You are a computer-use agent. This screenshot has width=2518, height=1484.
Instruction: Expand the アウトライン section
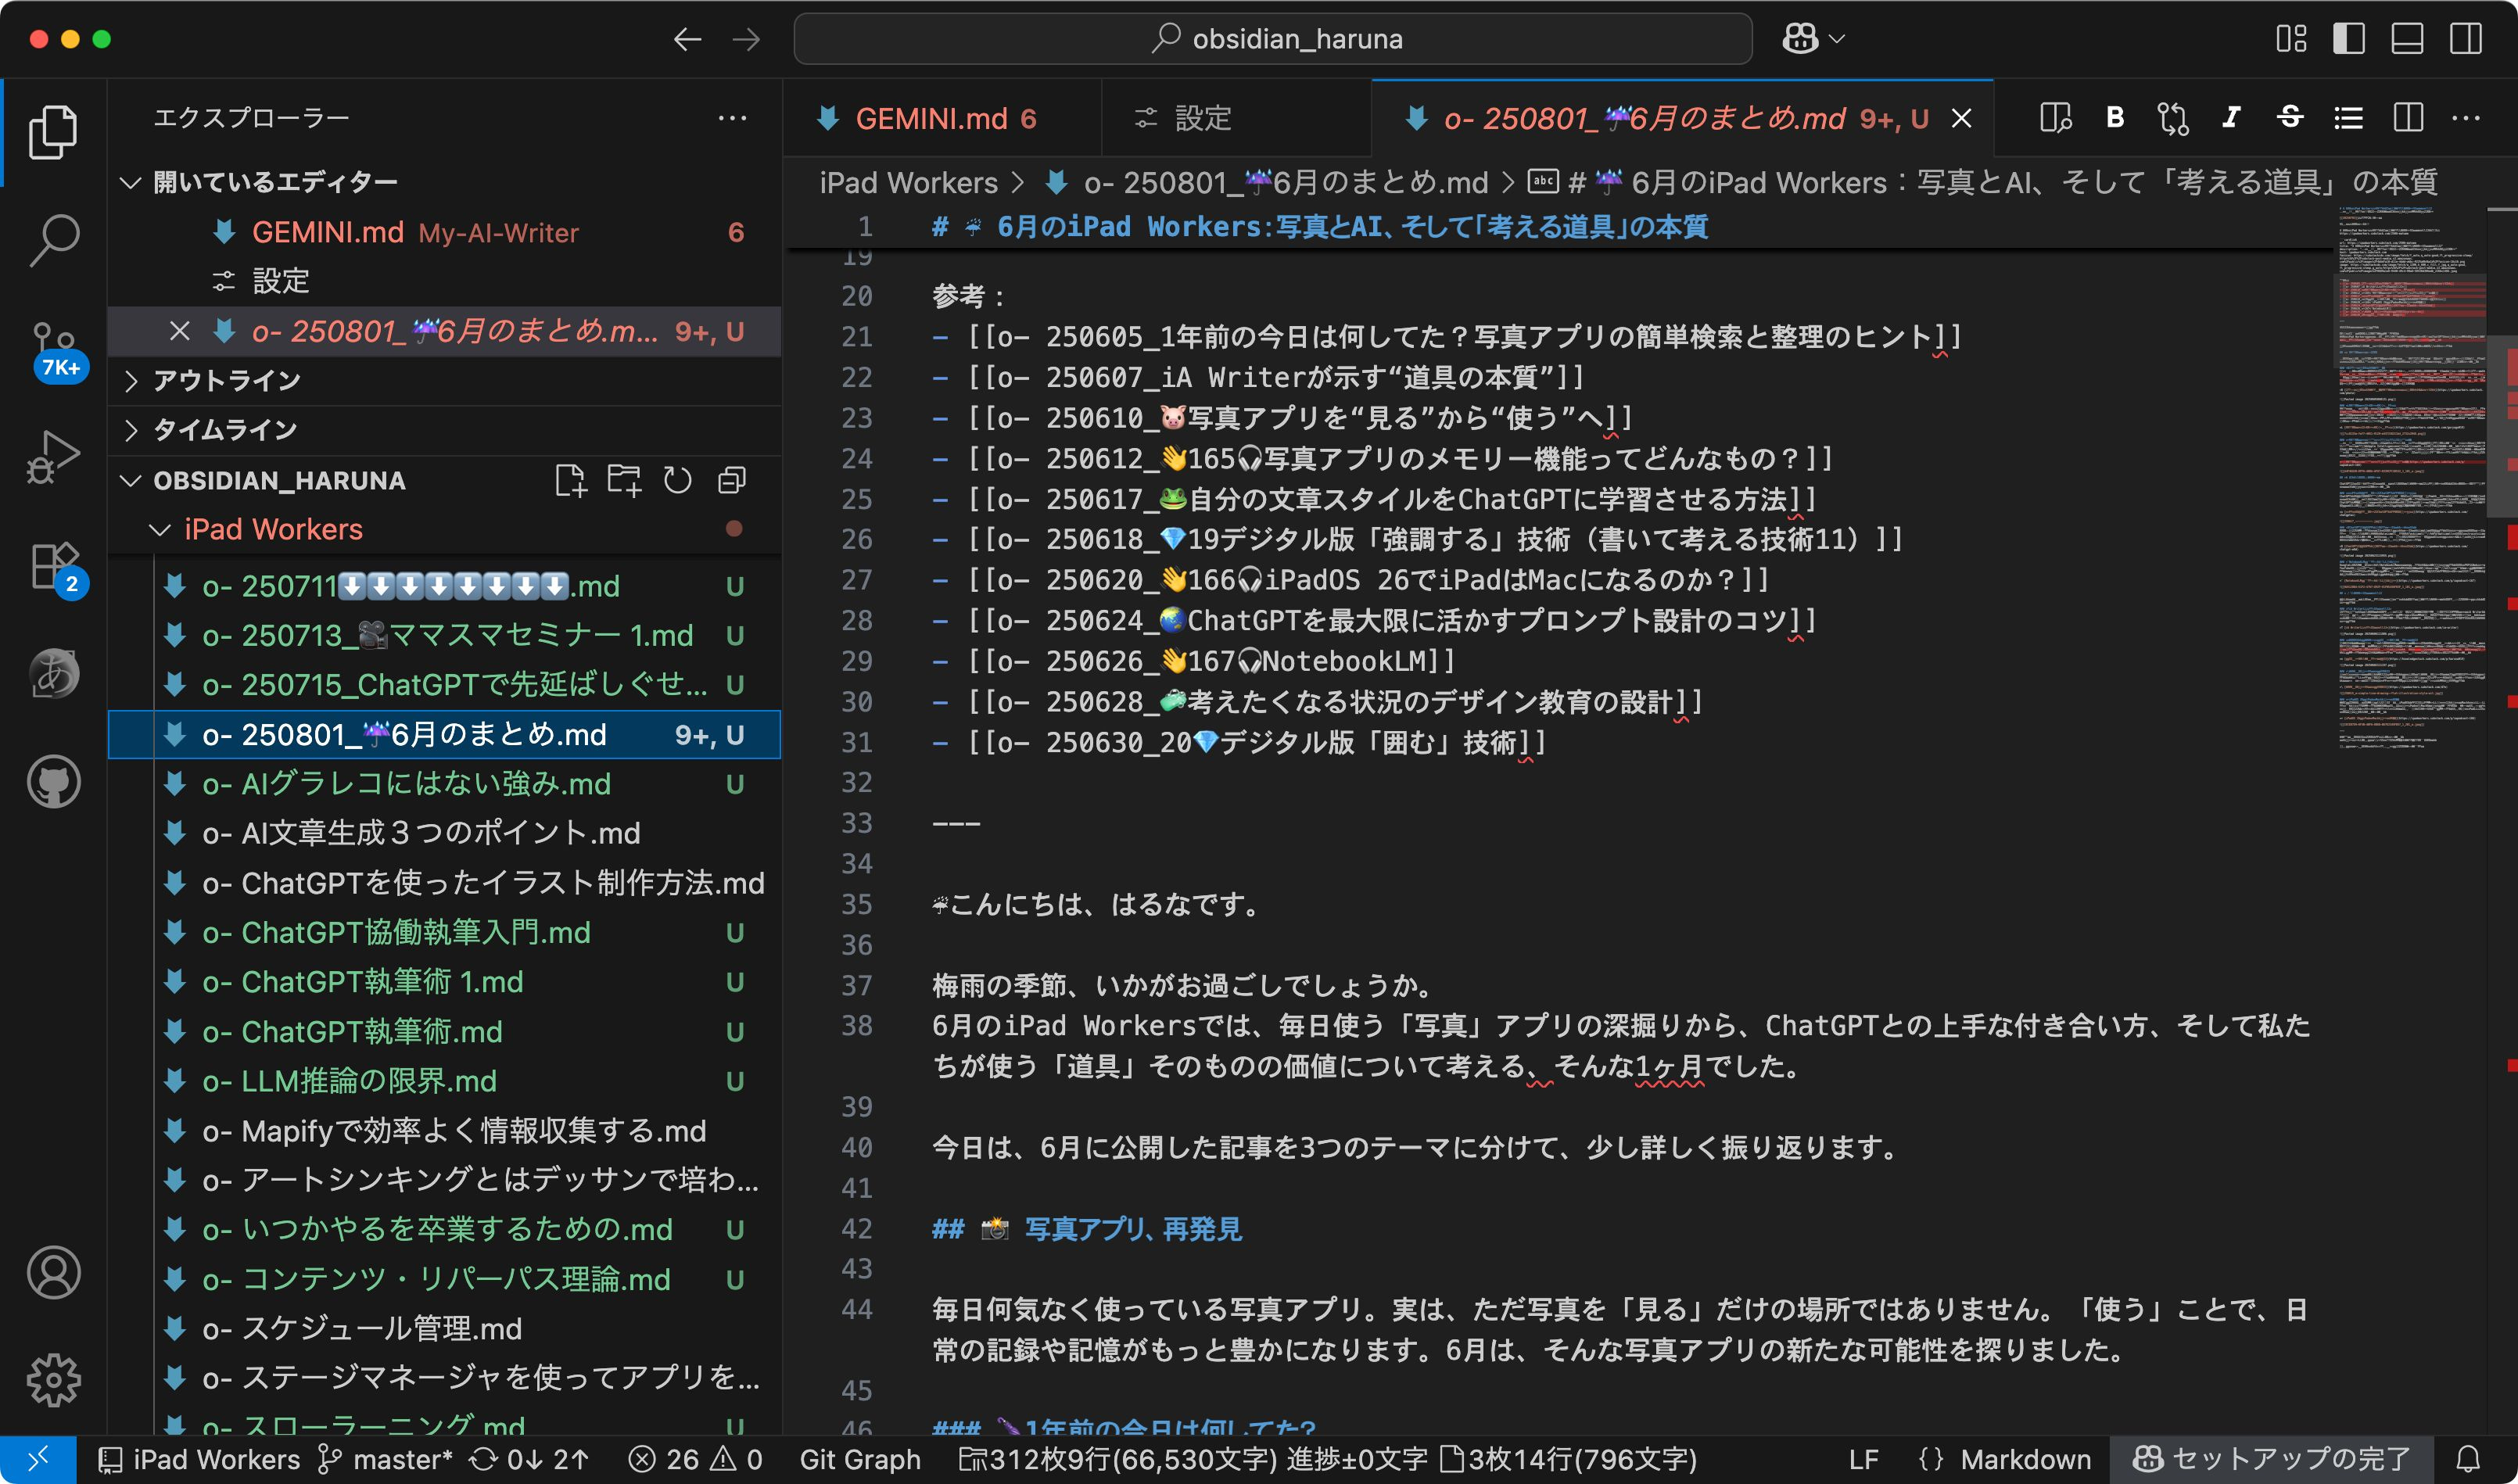[x=226, y=380]
